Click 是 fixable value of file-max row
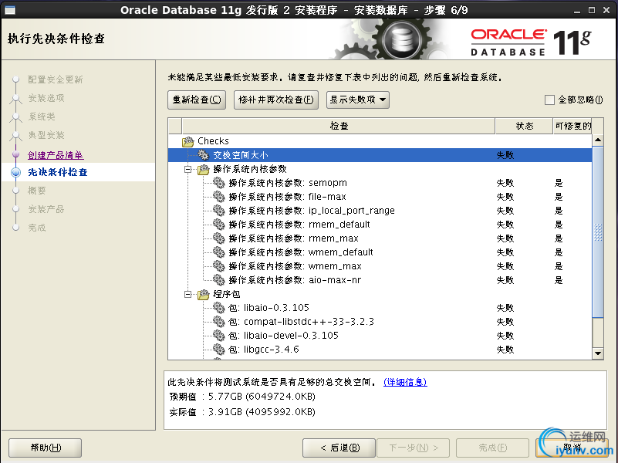This screenshot has height=463, width=618. tap(559, 197)
